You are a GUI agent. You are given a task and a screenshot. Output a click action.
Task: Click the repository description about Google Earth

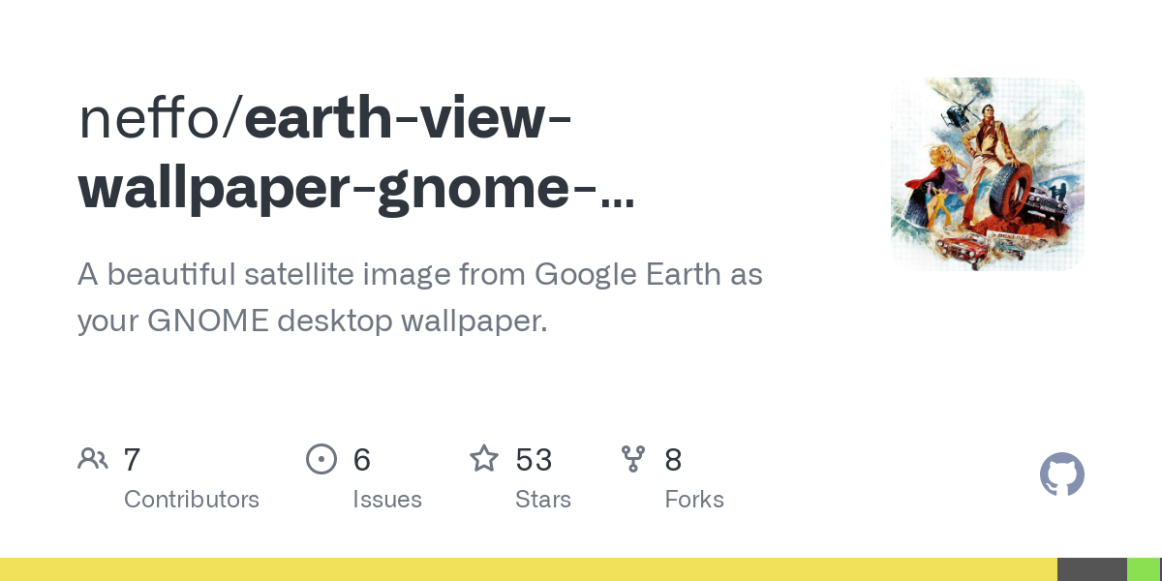pyautogui.click(x=420, y=297)
